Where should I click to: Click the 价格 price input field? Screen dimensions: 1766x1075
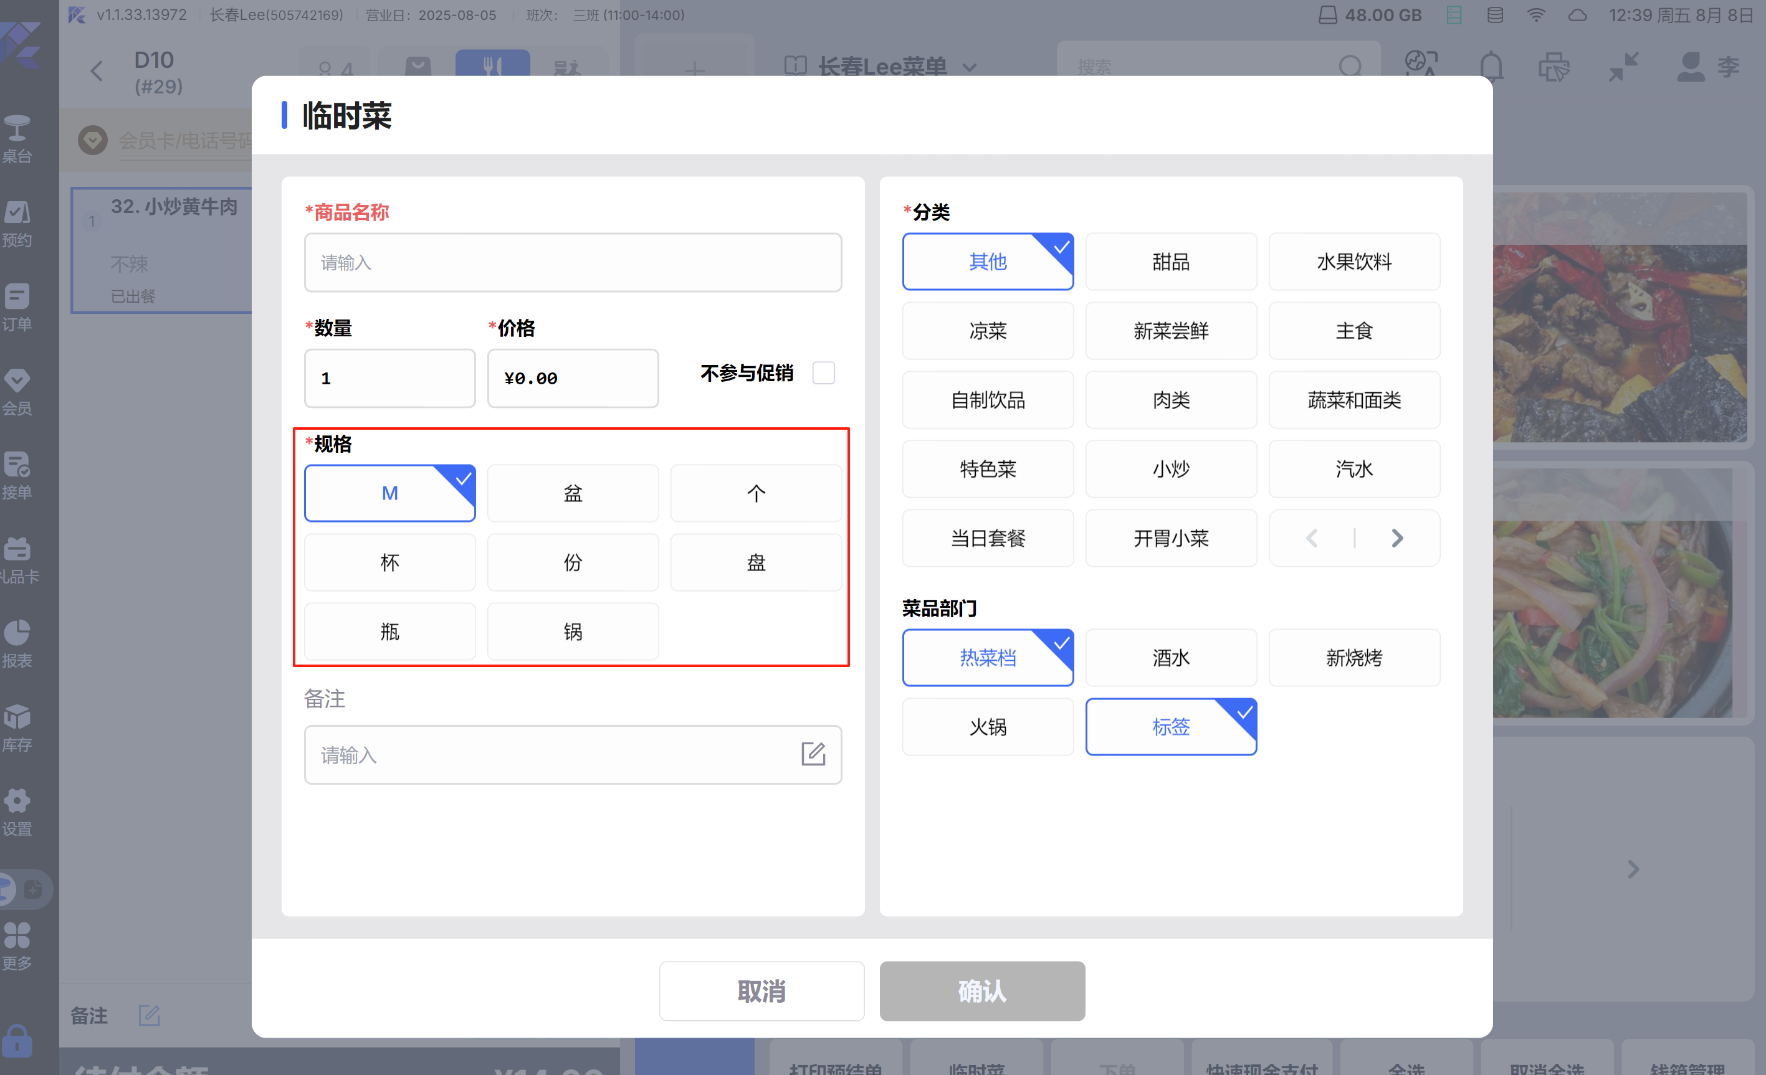coord(573,378)
